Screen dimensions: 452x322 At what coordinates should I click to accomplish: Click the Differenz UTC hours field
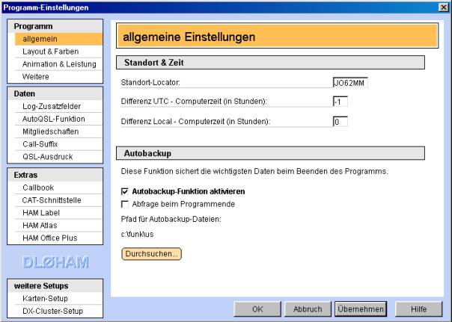click(340, 102)
